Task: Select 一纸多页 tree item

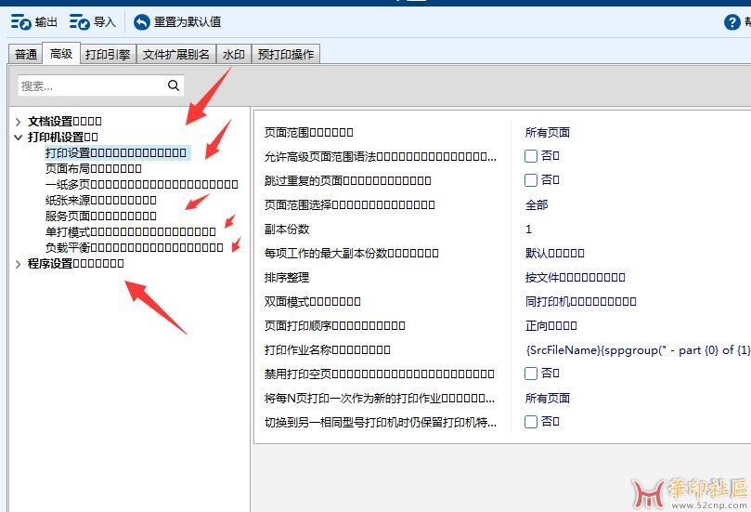Action: 142,185
